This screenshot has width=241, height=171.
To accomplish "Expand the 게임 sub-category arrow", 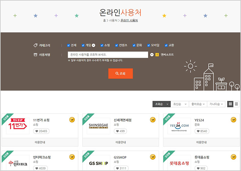I will pyautogui.click(x=93, y=46).
